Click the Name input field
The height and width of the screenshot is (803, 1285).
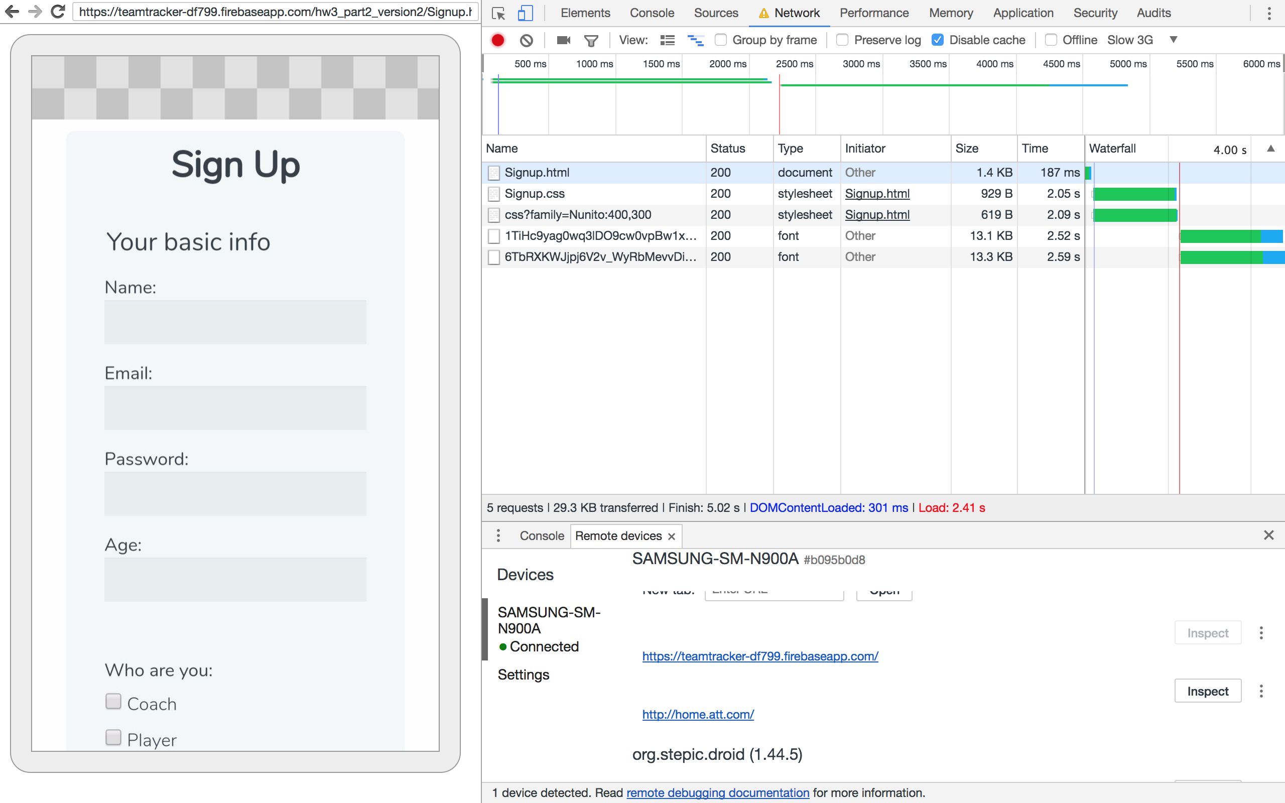click(235, 322)
